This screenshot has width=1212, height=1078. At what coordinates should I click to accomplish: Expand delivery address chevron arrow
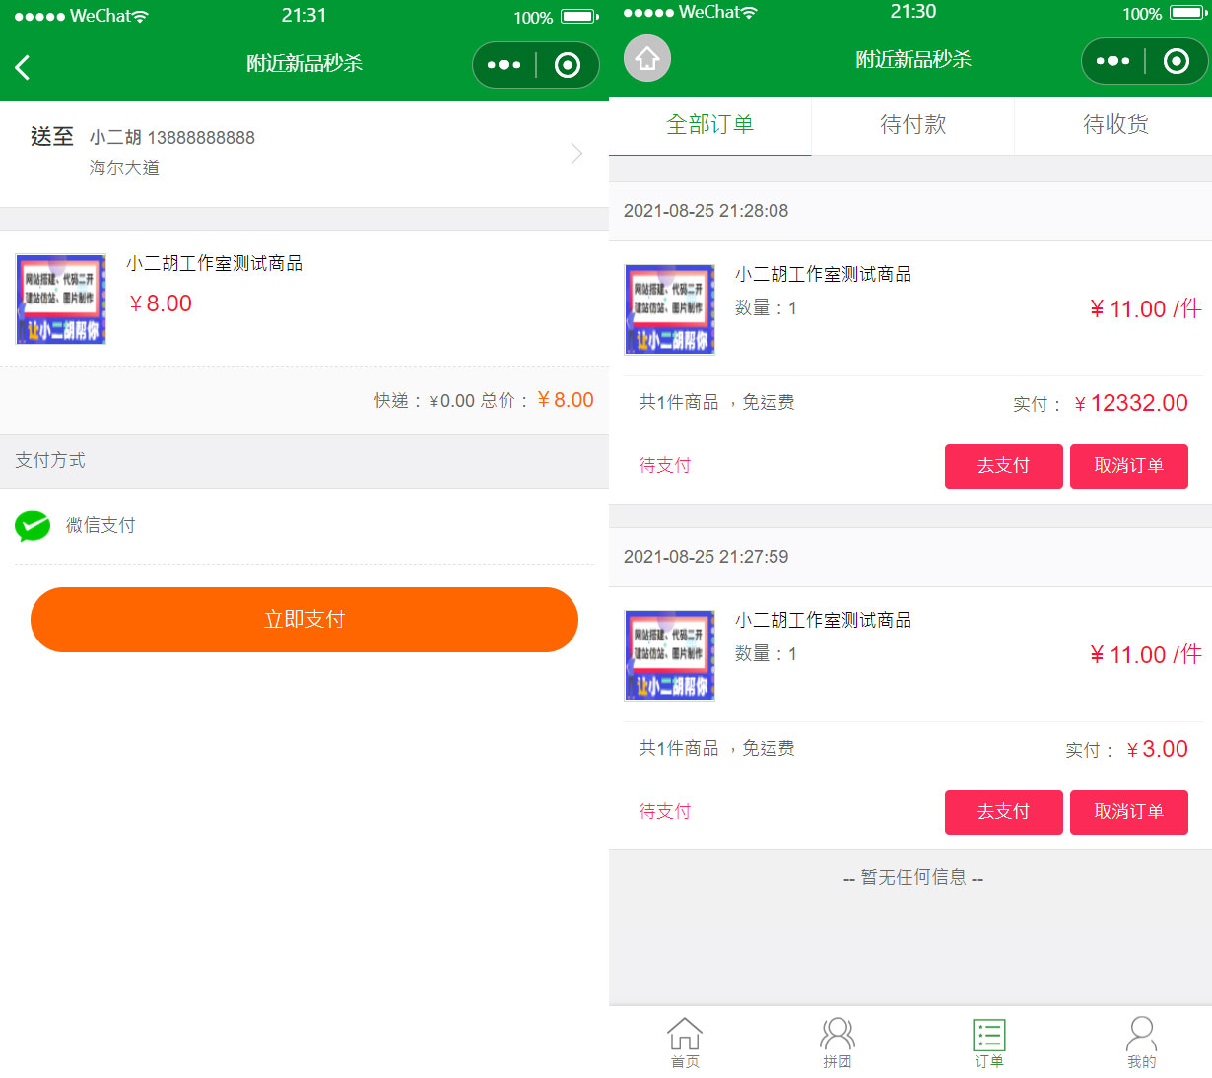(576, 154)
